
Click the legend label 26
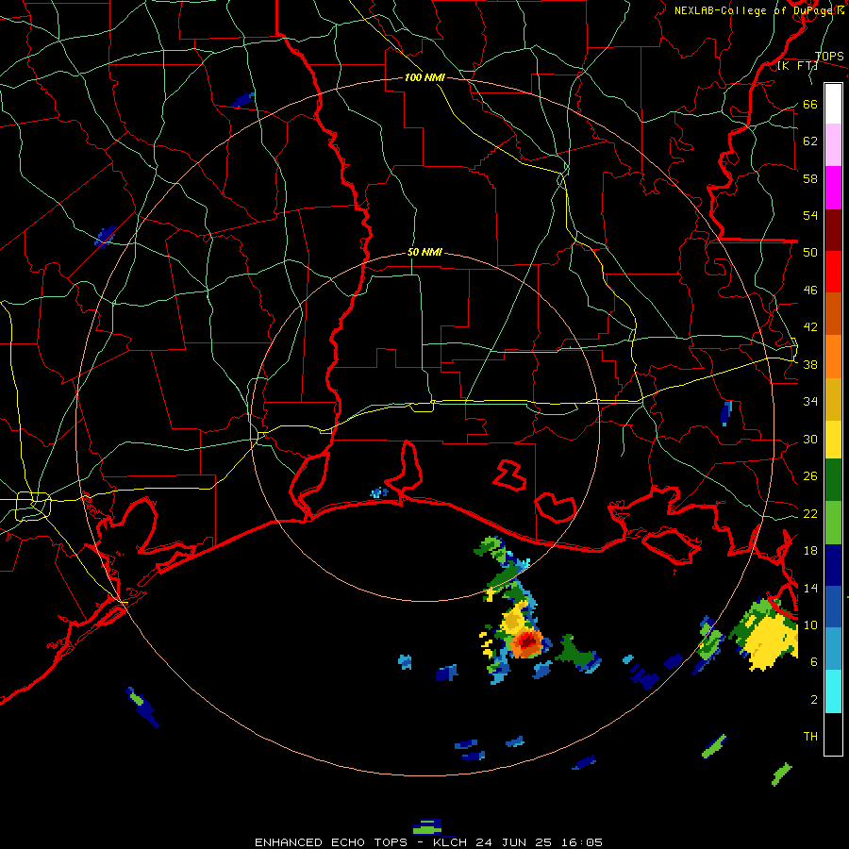810,476
